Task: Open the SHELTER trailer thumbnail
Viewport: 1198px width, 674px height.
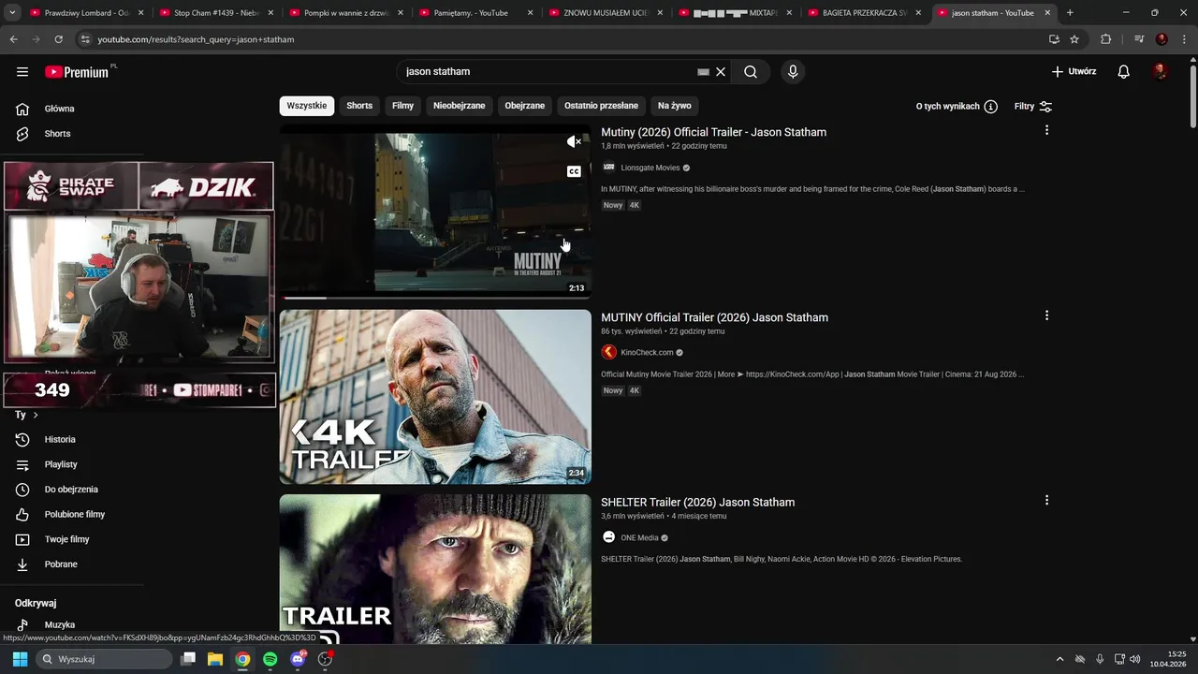Action: pyautogui.click(x=435, y=569)
